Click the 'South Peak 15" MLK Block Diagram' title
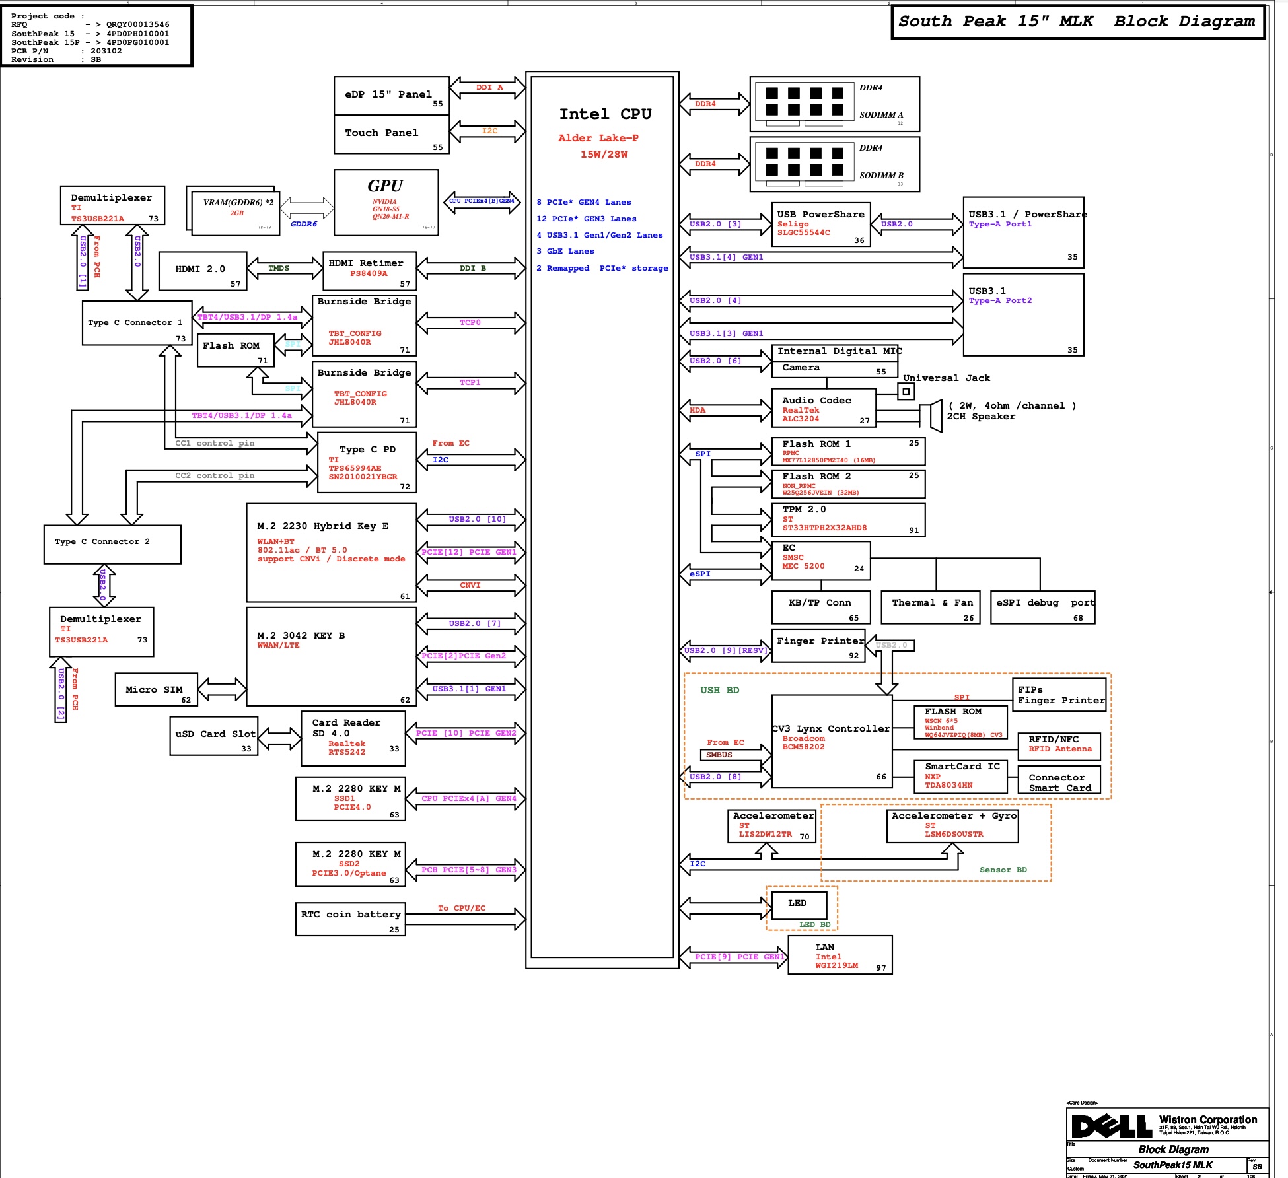The height and width of the screenshot is (1178, 1288). tap(1078, 22)
